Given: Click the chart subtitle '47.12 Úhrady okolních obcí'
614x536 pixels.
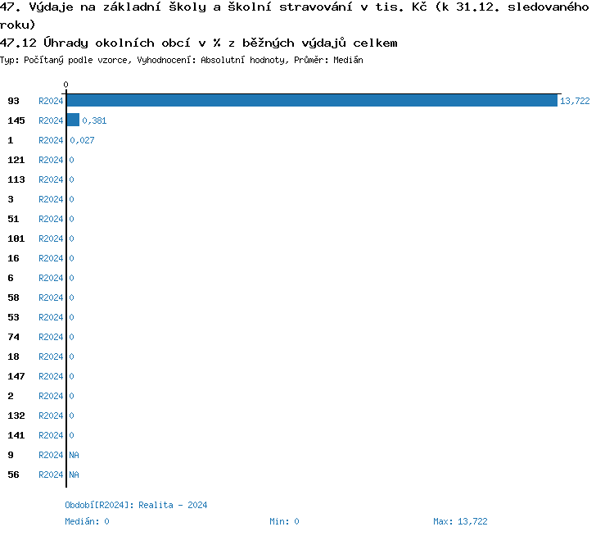Looking at the screenshot, I should (x=199, y=43).
